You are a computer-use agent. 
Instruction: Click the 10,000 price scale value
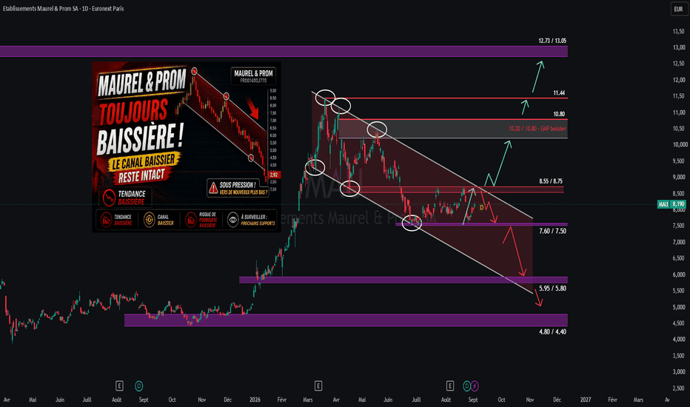(x=680, y=144)
